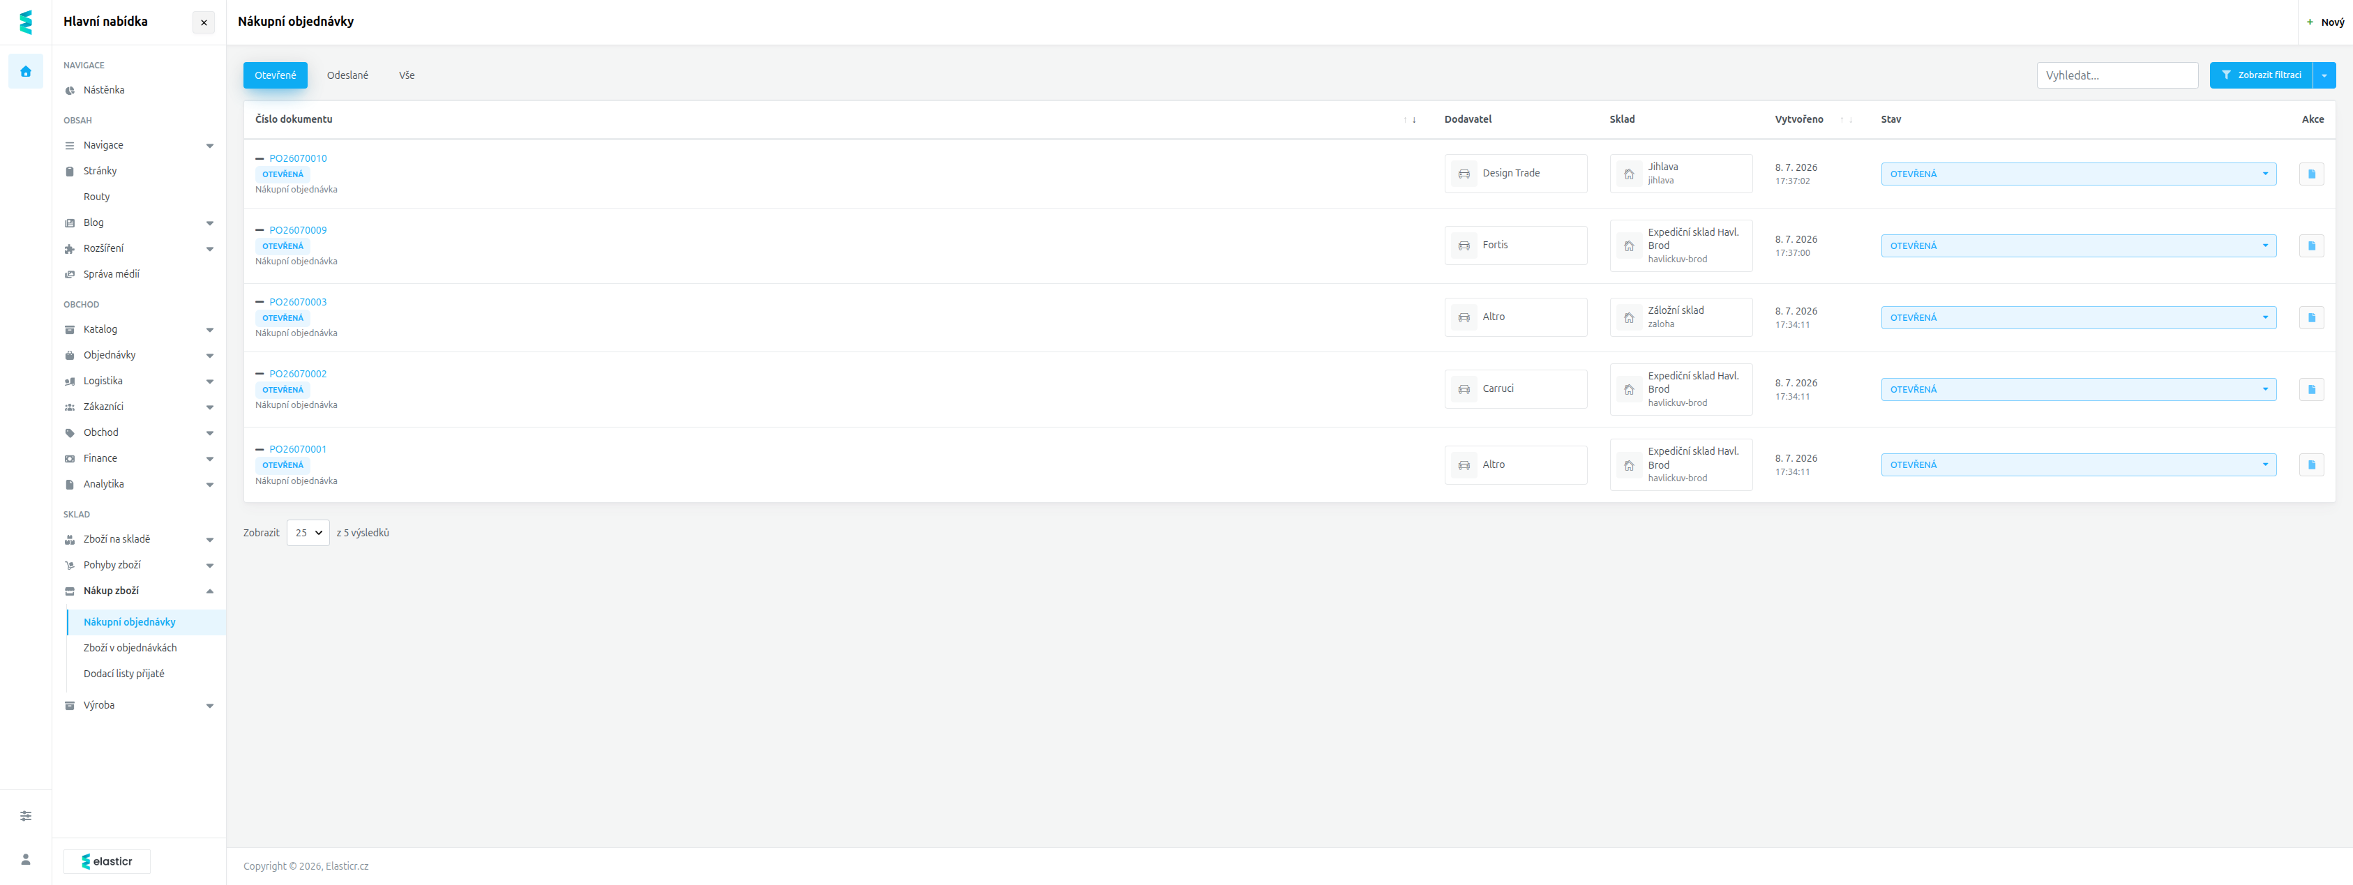The height and width of the screenshot is (885, 2353).
Task: Expand the Katalog sidebar menu
Action: click(x=139, y=330)
